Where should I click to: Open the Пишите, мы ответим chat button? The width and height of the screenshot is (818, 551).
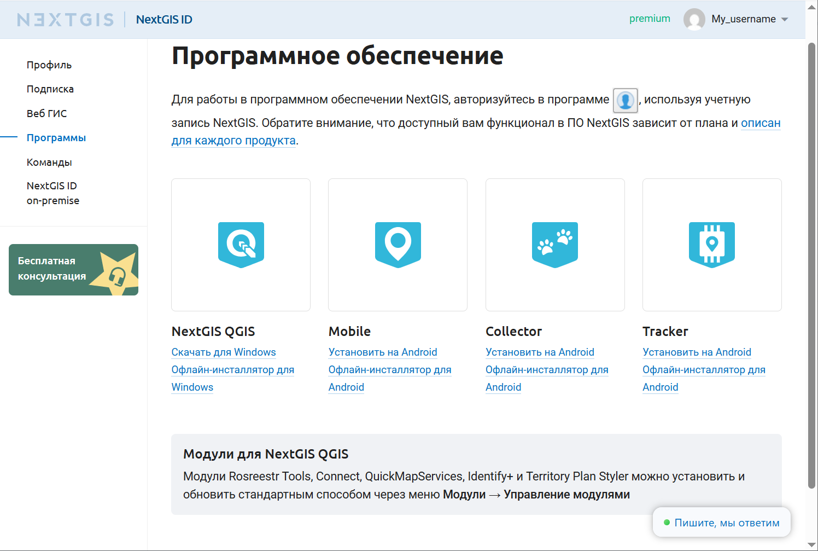coord(722,523)
